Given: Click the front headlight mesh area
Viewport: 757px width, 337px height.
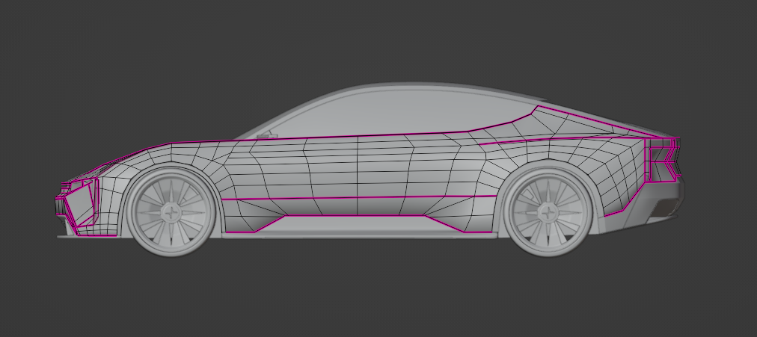Looking at the screenshot, I should 80,184.
